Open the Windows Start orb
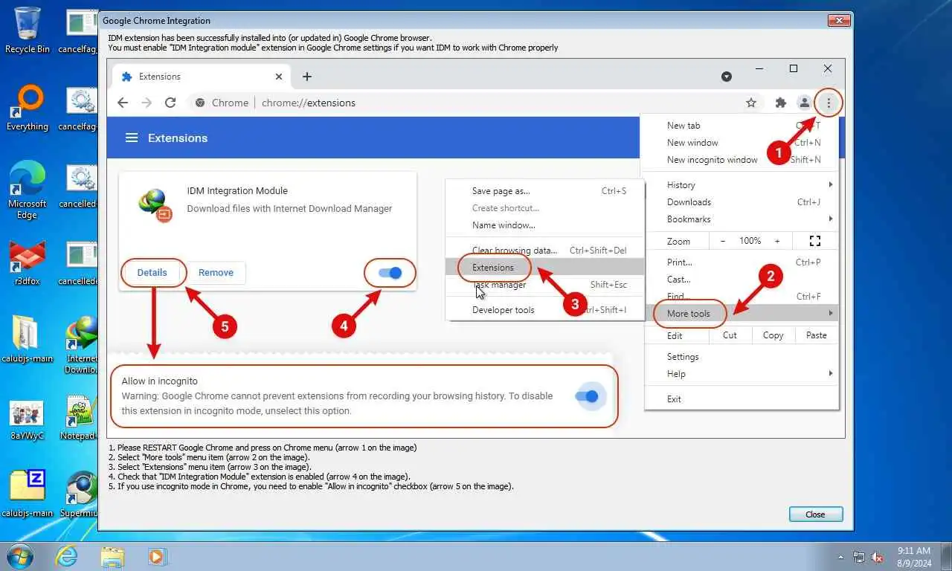Image resolution: width=952 pixels, height=571 pixels. [19, 556]
